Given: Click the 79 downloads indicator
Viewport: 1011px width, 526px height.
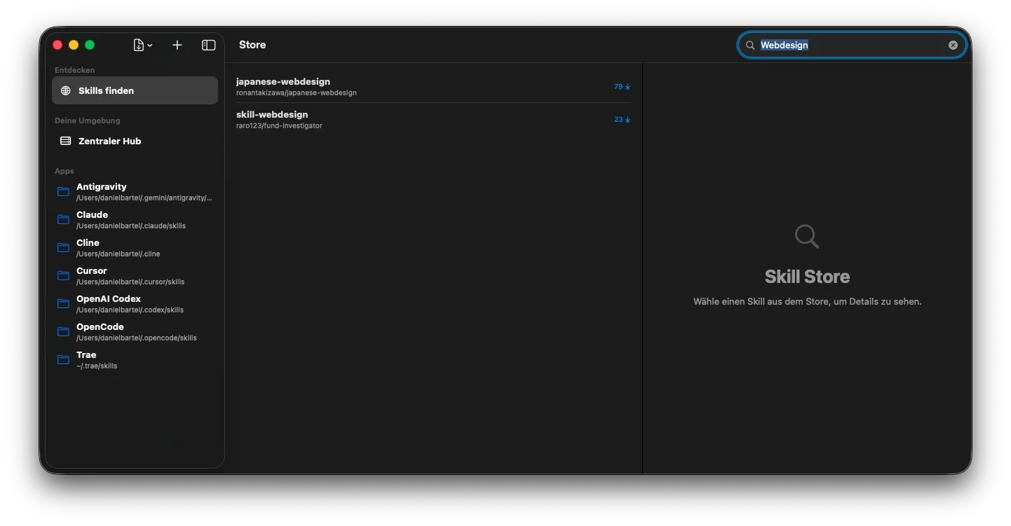Looking at the screenshot, I should coord(622,87).
